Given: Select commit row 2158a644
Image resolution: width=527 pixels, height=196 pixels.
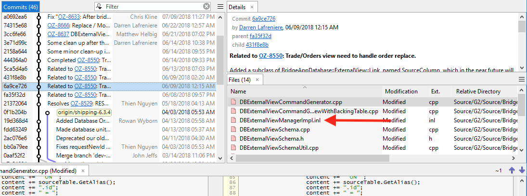Looking at the screenshot, I should (109, 52).
